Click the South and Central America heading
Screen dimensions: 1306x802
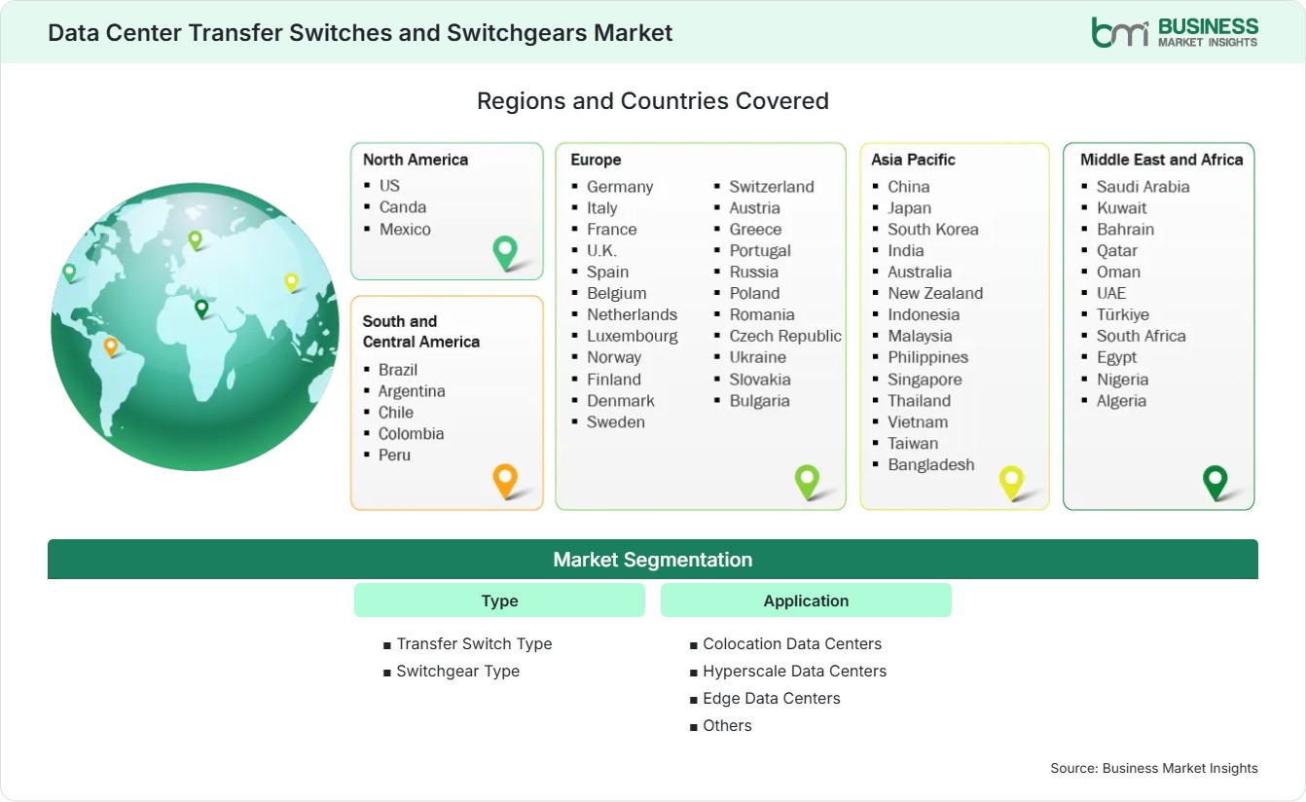[421, 331]
